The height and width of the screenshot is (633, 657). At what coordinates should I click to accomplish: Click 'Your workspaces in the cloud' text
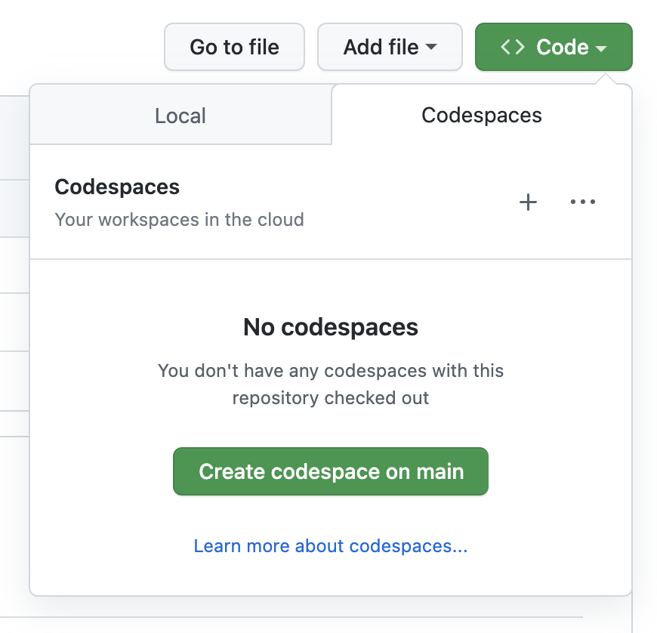(179, 220)
